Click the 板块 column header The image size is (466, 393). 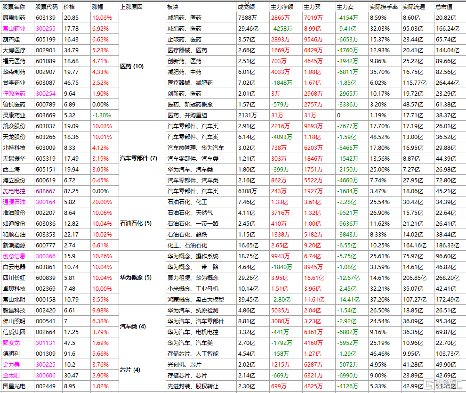click(x=173, y=7)
